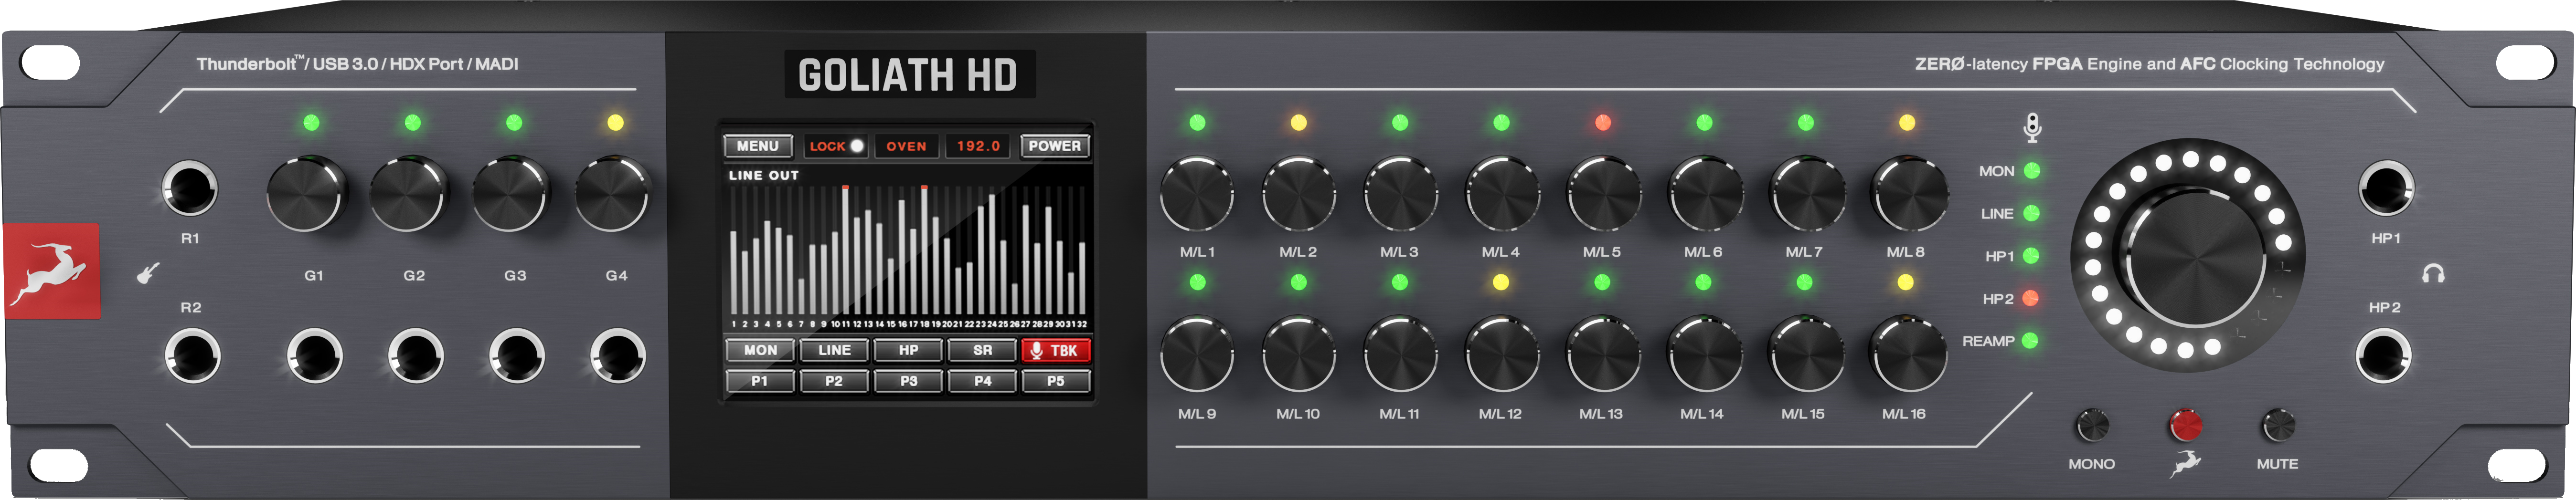Select preset P5
The width and height of the screenshot is (2576, 500).
point(1055,381)
